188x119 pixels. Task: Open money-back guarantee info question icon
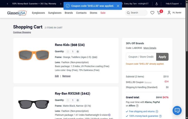point(160,116)
